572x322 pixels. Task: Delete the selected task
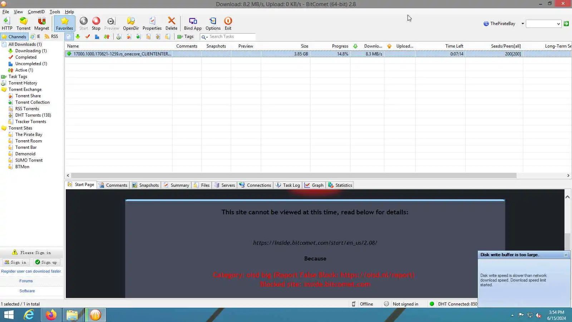(x=171, y=24)
